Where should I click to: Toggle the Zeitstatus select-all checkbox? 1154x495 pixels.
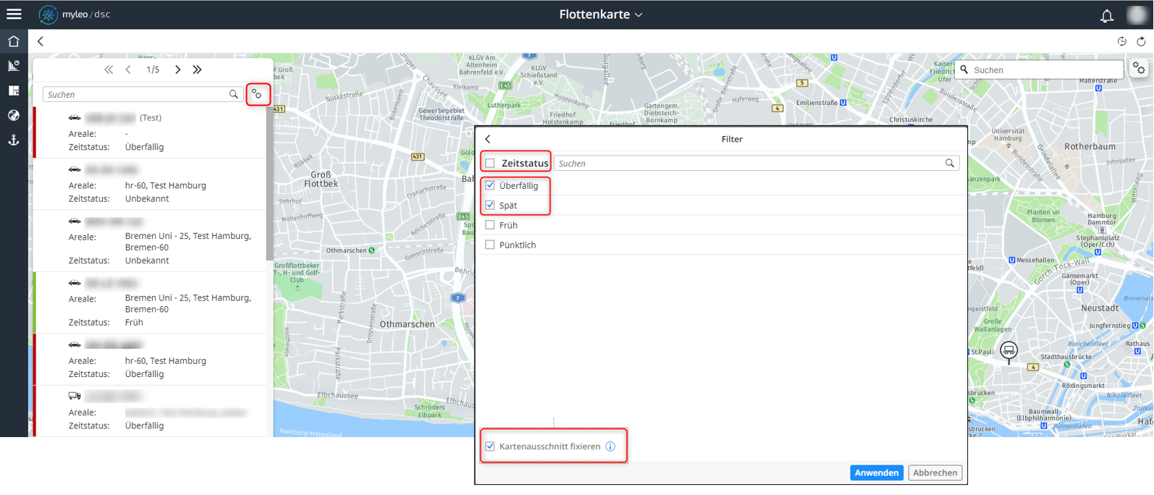(x=490, y=164)
